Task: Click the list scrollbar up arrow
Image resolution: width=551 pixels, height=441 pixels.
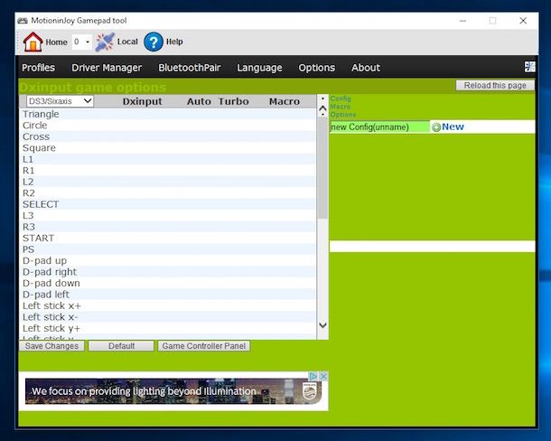Action: 322,107
